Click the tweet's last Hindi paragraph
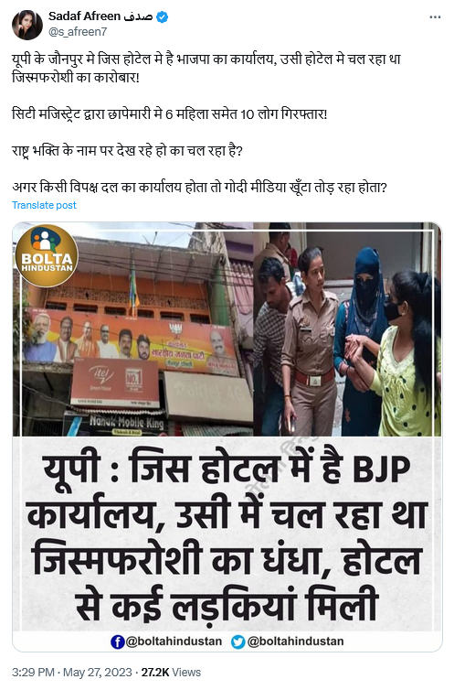454x690 pixels. [x=199, y=188]
